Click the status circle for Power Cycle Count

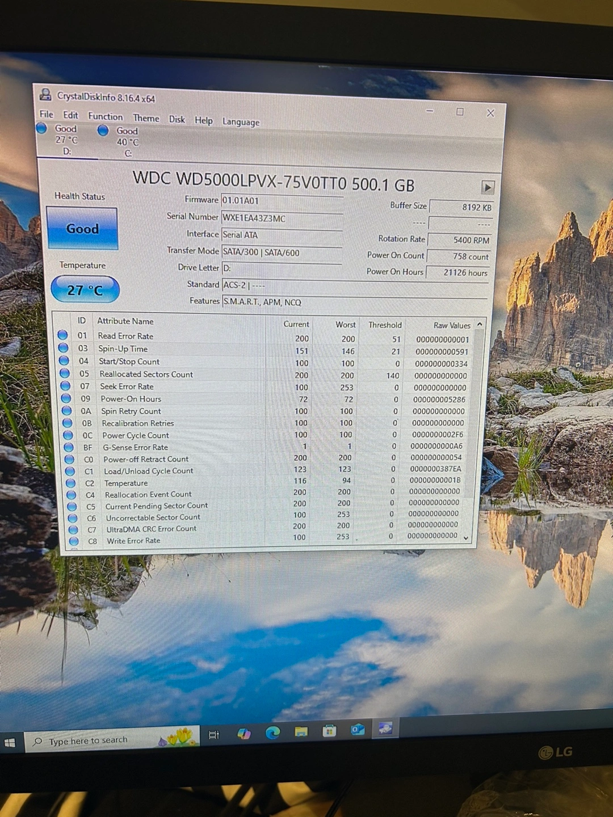(x=68, y=435)
